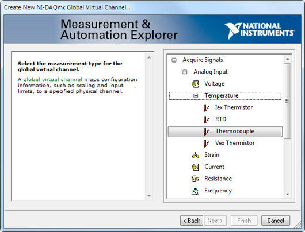Screen dimensions: 305x232
Task: Click the Strain gauge icon
Action: (196, 155)
